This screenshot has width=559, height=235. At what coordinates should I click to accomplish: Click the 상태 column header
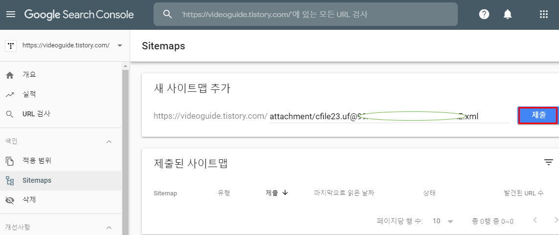[429, 193]
